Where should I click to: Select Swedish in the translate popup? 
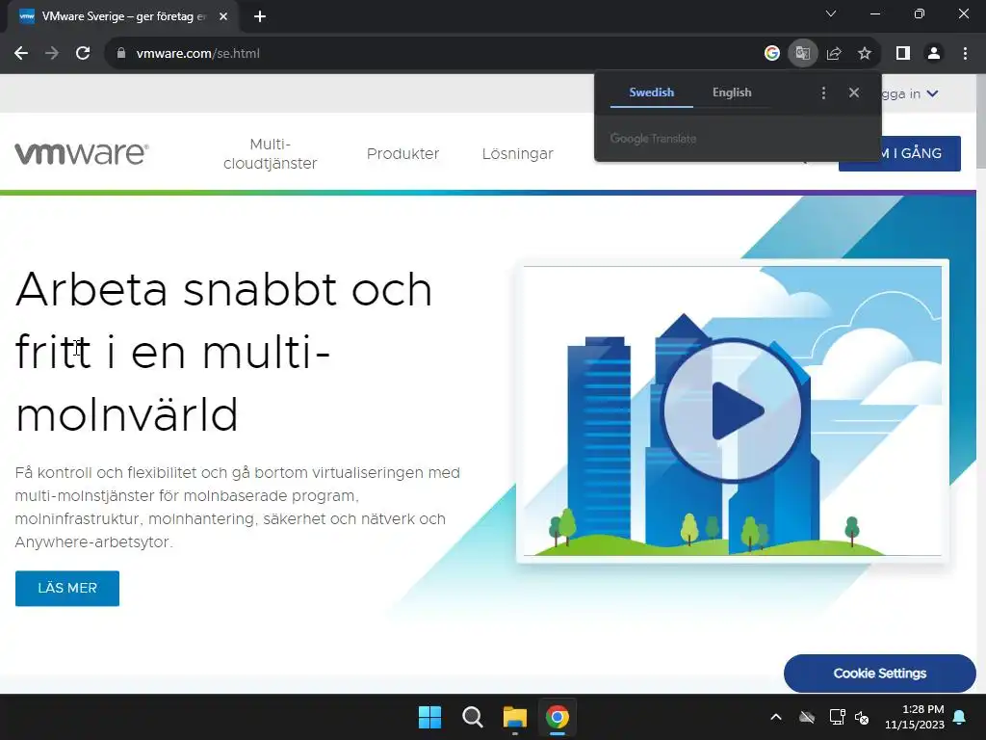tap(652, 92)
